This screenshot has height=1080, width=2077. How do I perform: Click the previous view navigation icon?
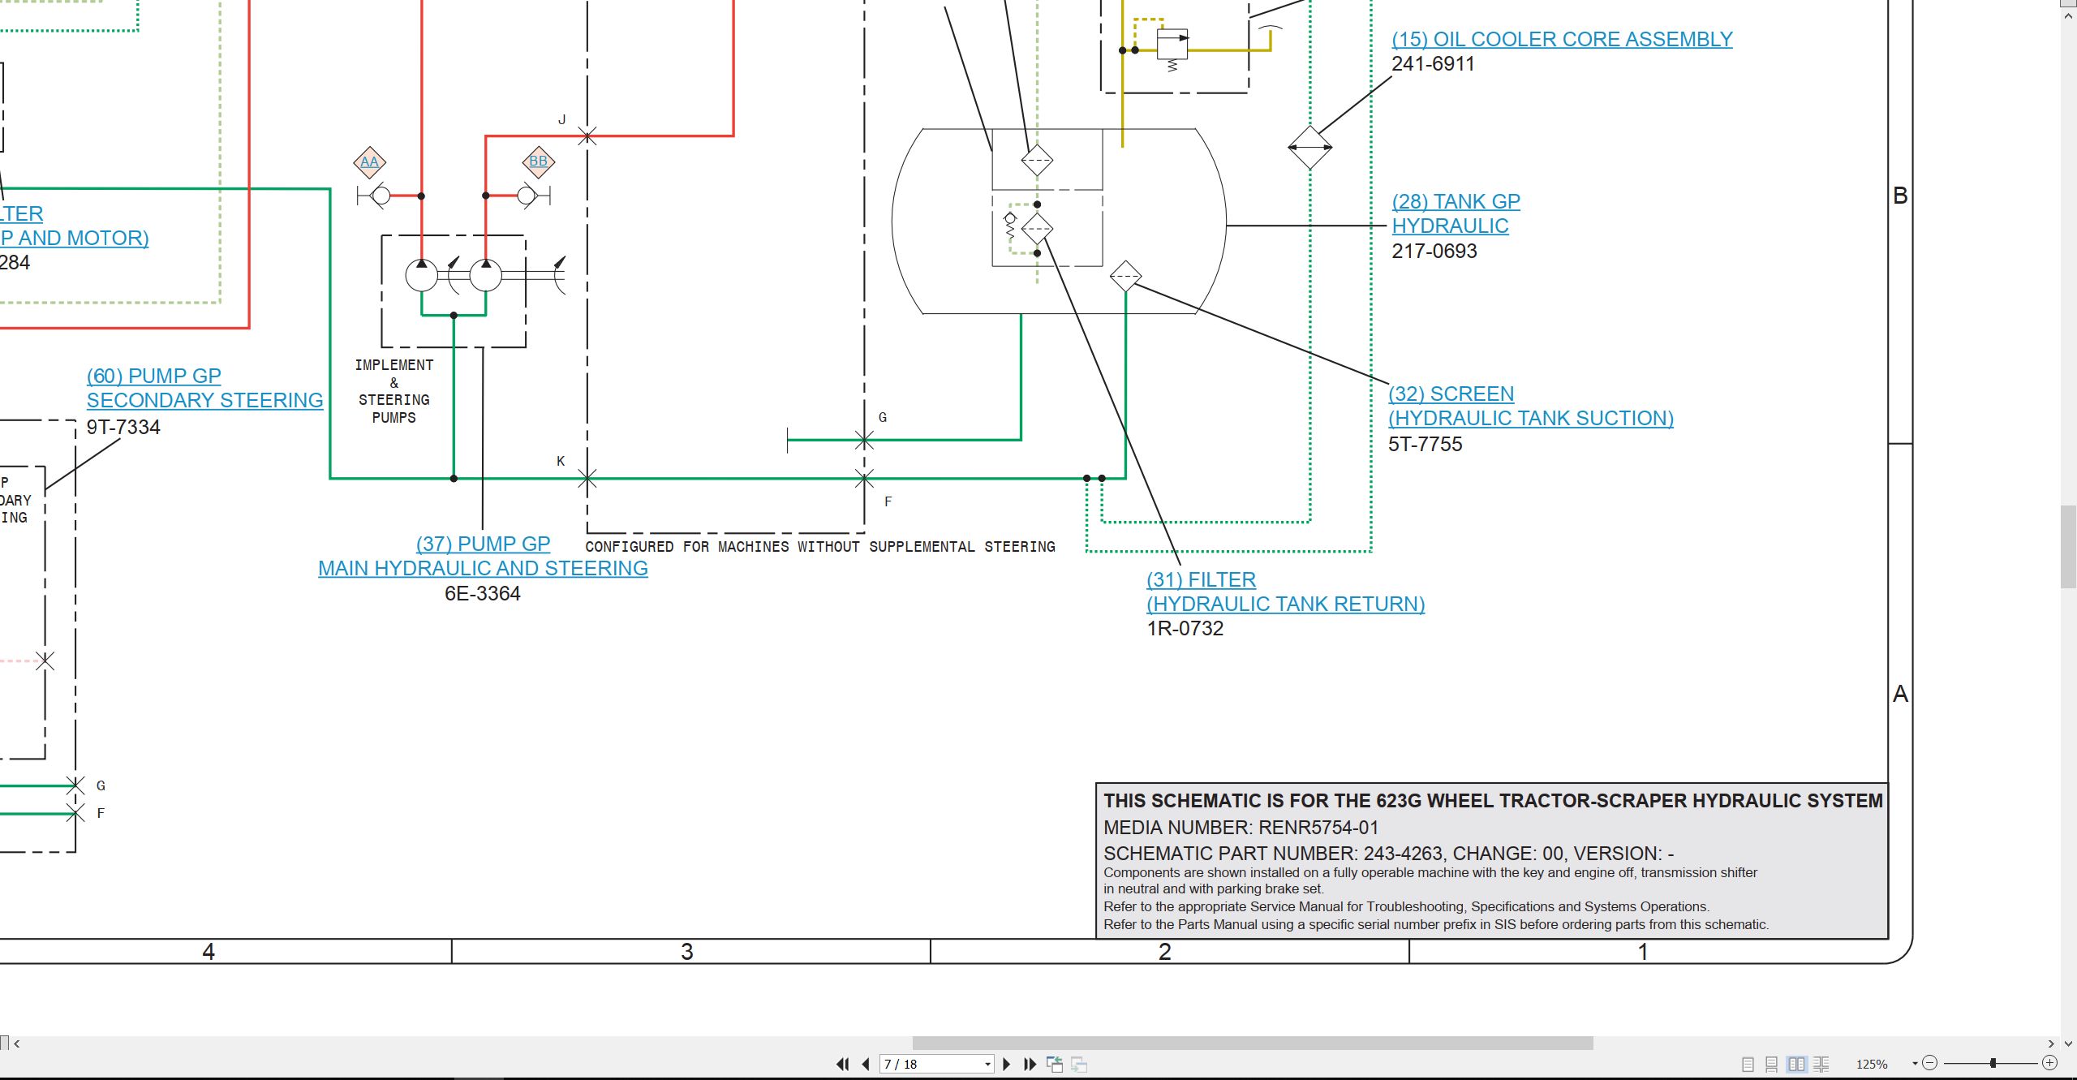(x=1055, y=1064)
